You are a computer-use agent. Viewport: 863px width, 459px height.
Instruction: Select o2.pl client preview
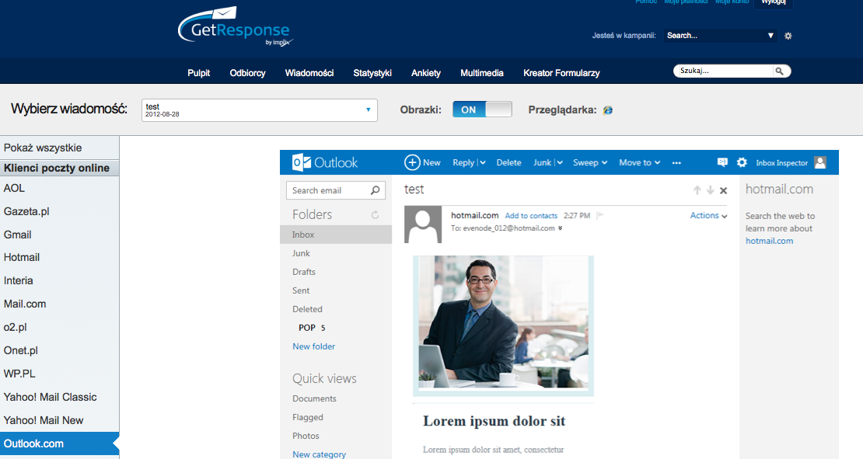59,327
